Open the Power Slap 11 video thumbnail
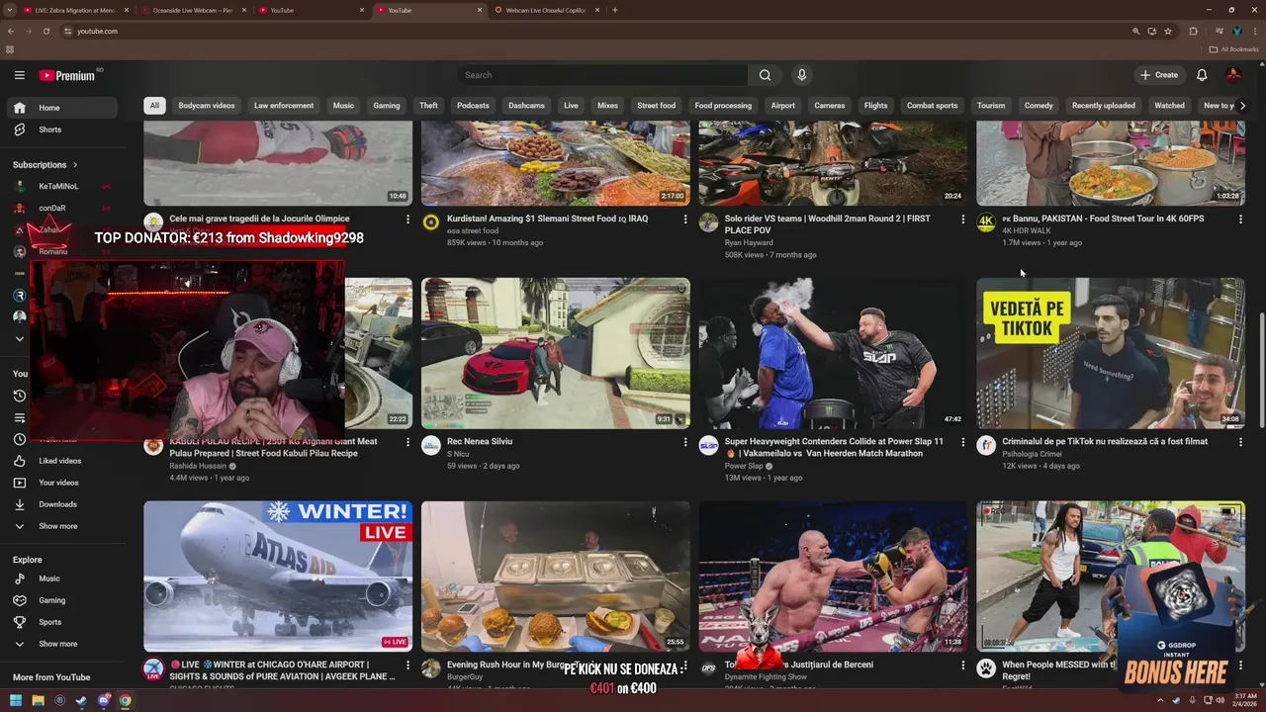Screen dimensions: 1266x712 [834, 353]
